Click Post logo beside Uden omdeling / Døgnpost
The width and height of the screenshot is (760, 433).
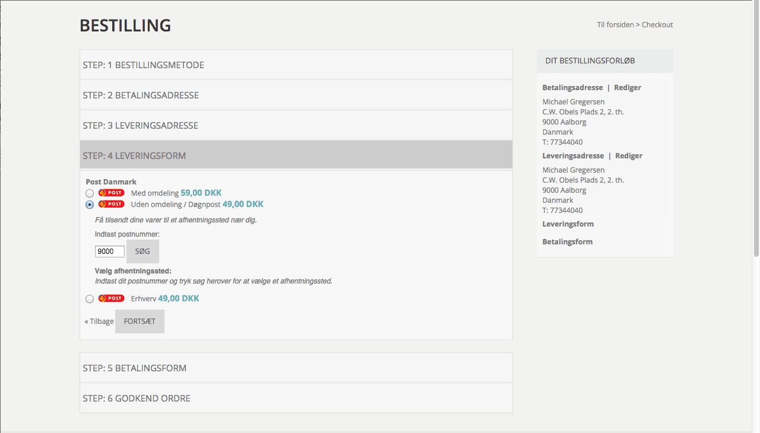[111, 204]
